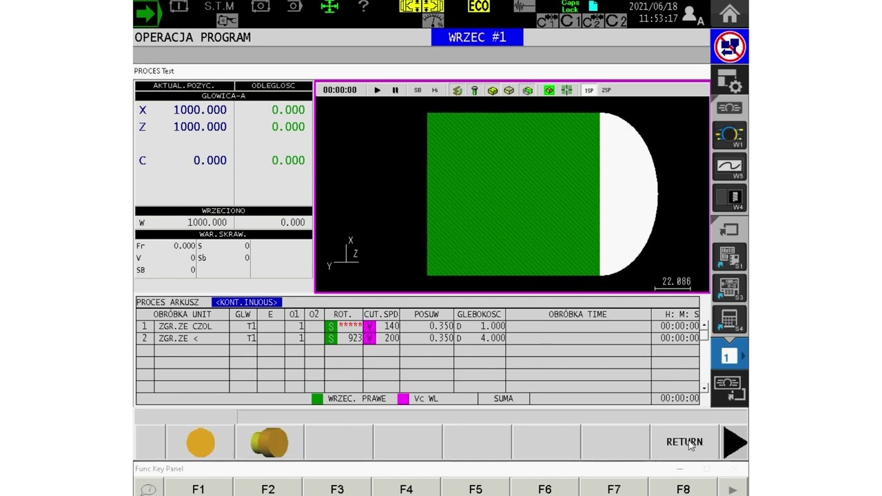Open the help question mark icon

point(364,7)
